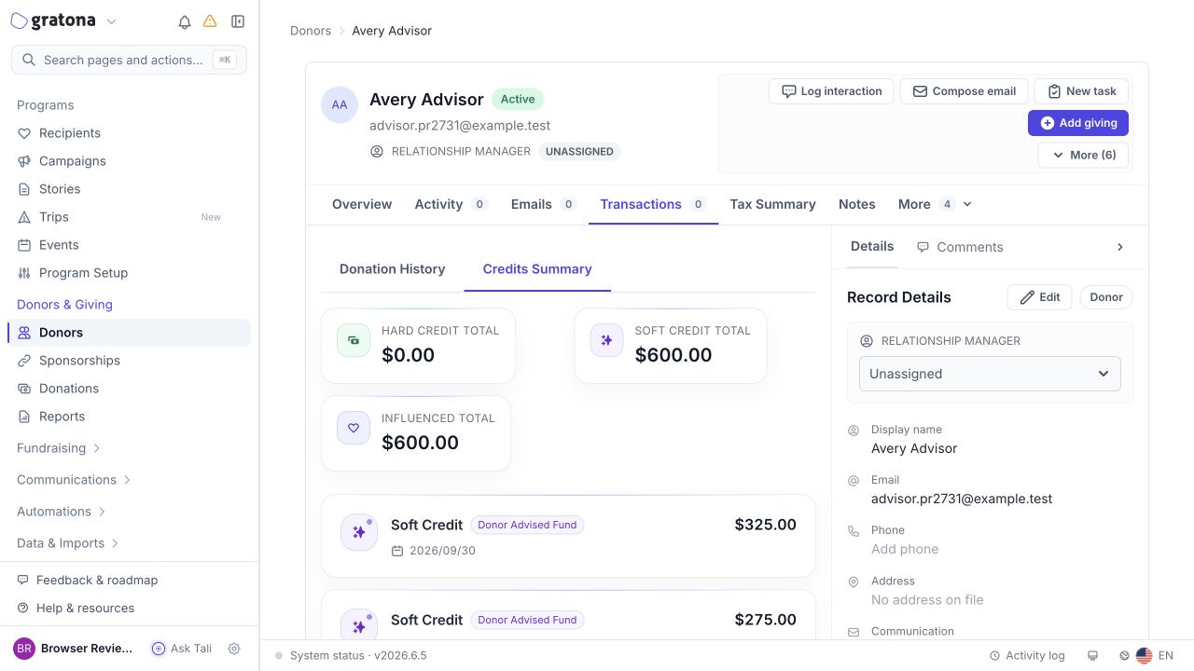
Task: Click the Hard Credit Total card icon
Action: (354, 340)
